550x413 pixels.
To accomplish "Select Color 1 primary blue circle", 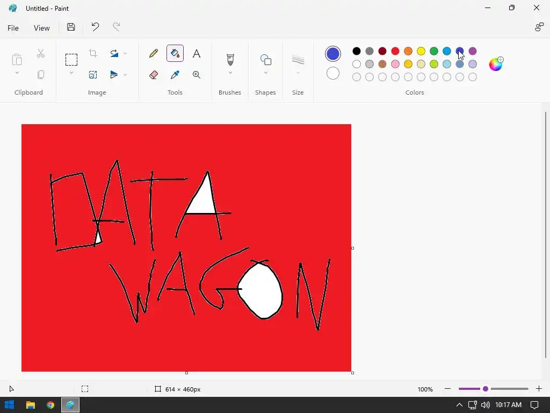I will pyautogui.click(x=333, y=54).
